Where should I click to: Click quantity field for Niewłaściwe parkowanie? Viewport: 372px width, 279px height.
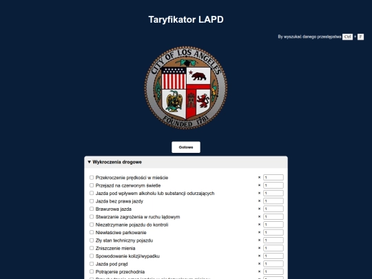273,232
